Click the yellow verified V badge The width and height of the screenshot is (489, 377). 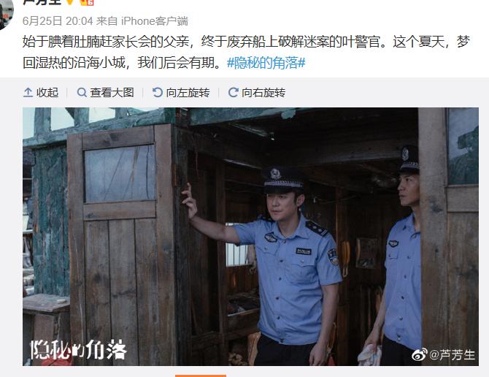pos(71,2)
